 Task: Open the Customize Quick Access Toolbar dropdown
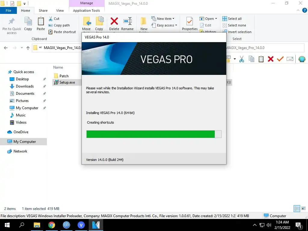point(24,4)
